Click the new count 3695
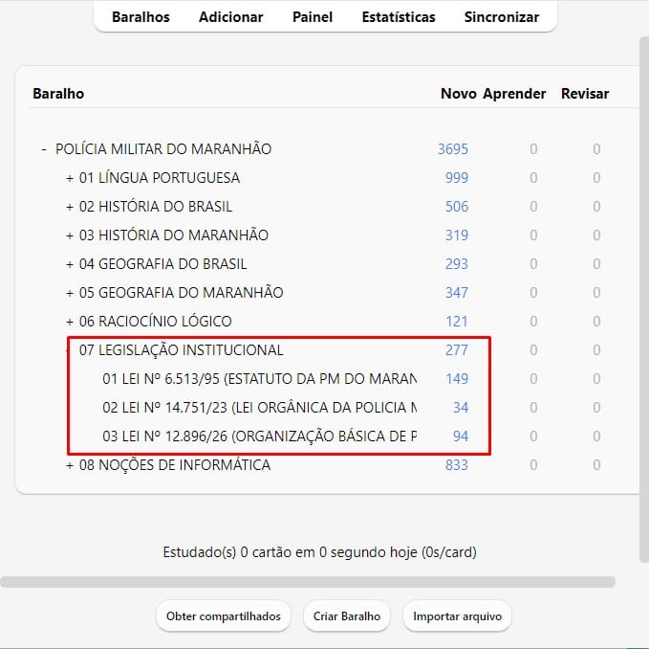The image size is (649, 649). pyautogui.click(x=453, y=149)
